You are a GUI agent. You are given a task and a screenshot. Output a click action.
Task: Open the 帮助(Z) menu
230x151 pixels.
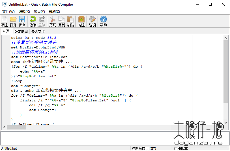click(54, 11)
